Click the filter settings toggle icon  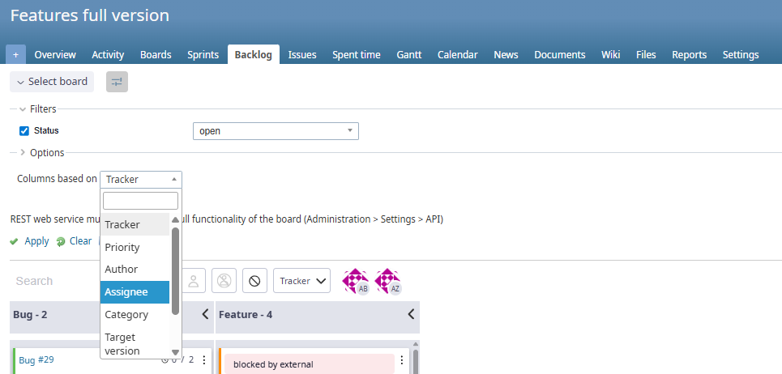(118, 82)
